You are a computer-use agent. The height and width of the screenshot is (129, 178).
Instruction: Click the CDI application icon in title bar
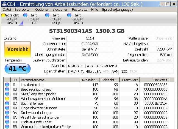click(4, 4)
